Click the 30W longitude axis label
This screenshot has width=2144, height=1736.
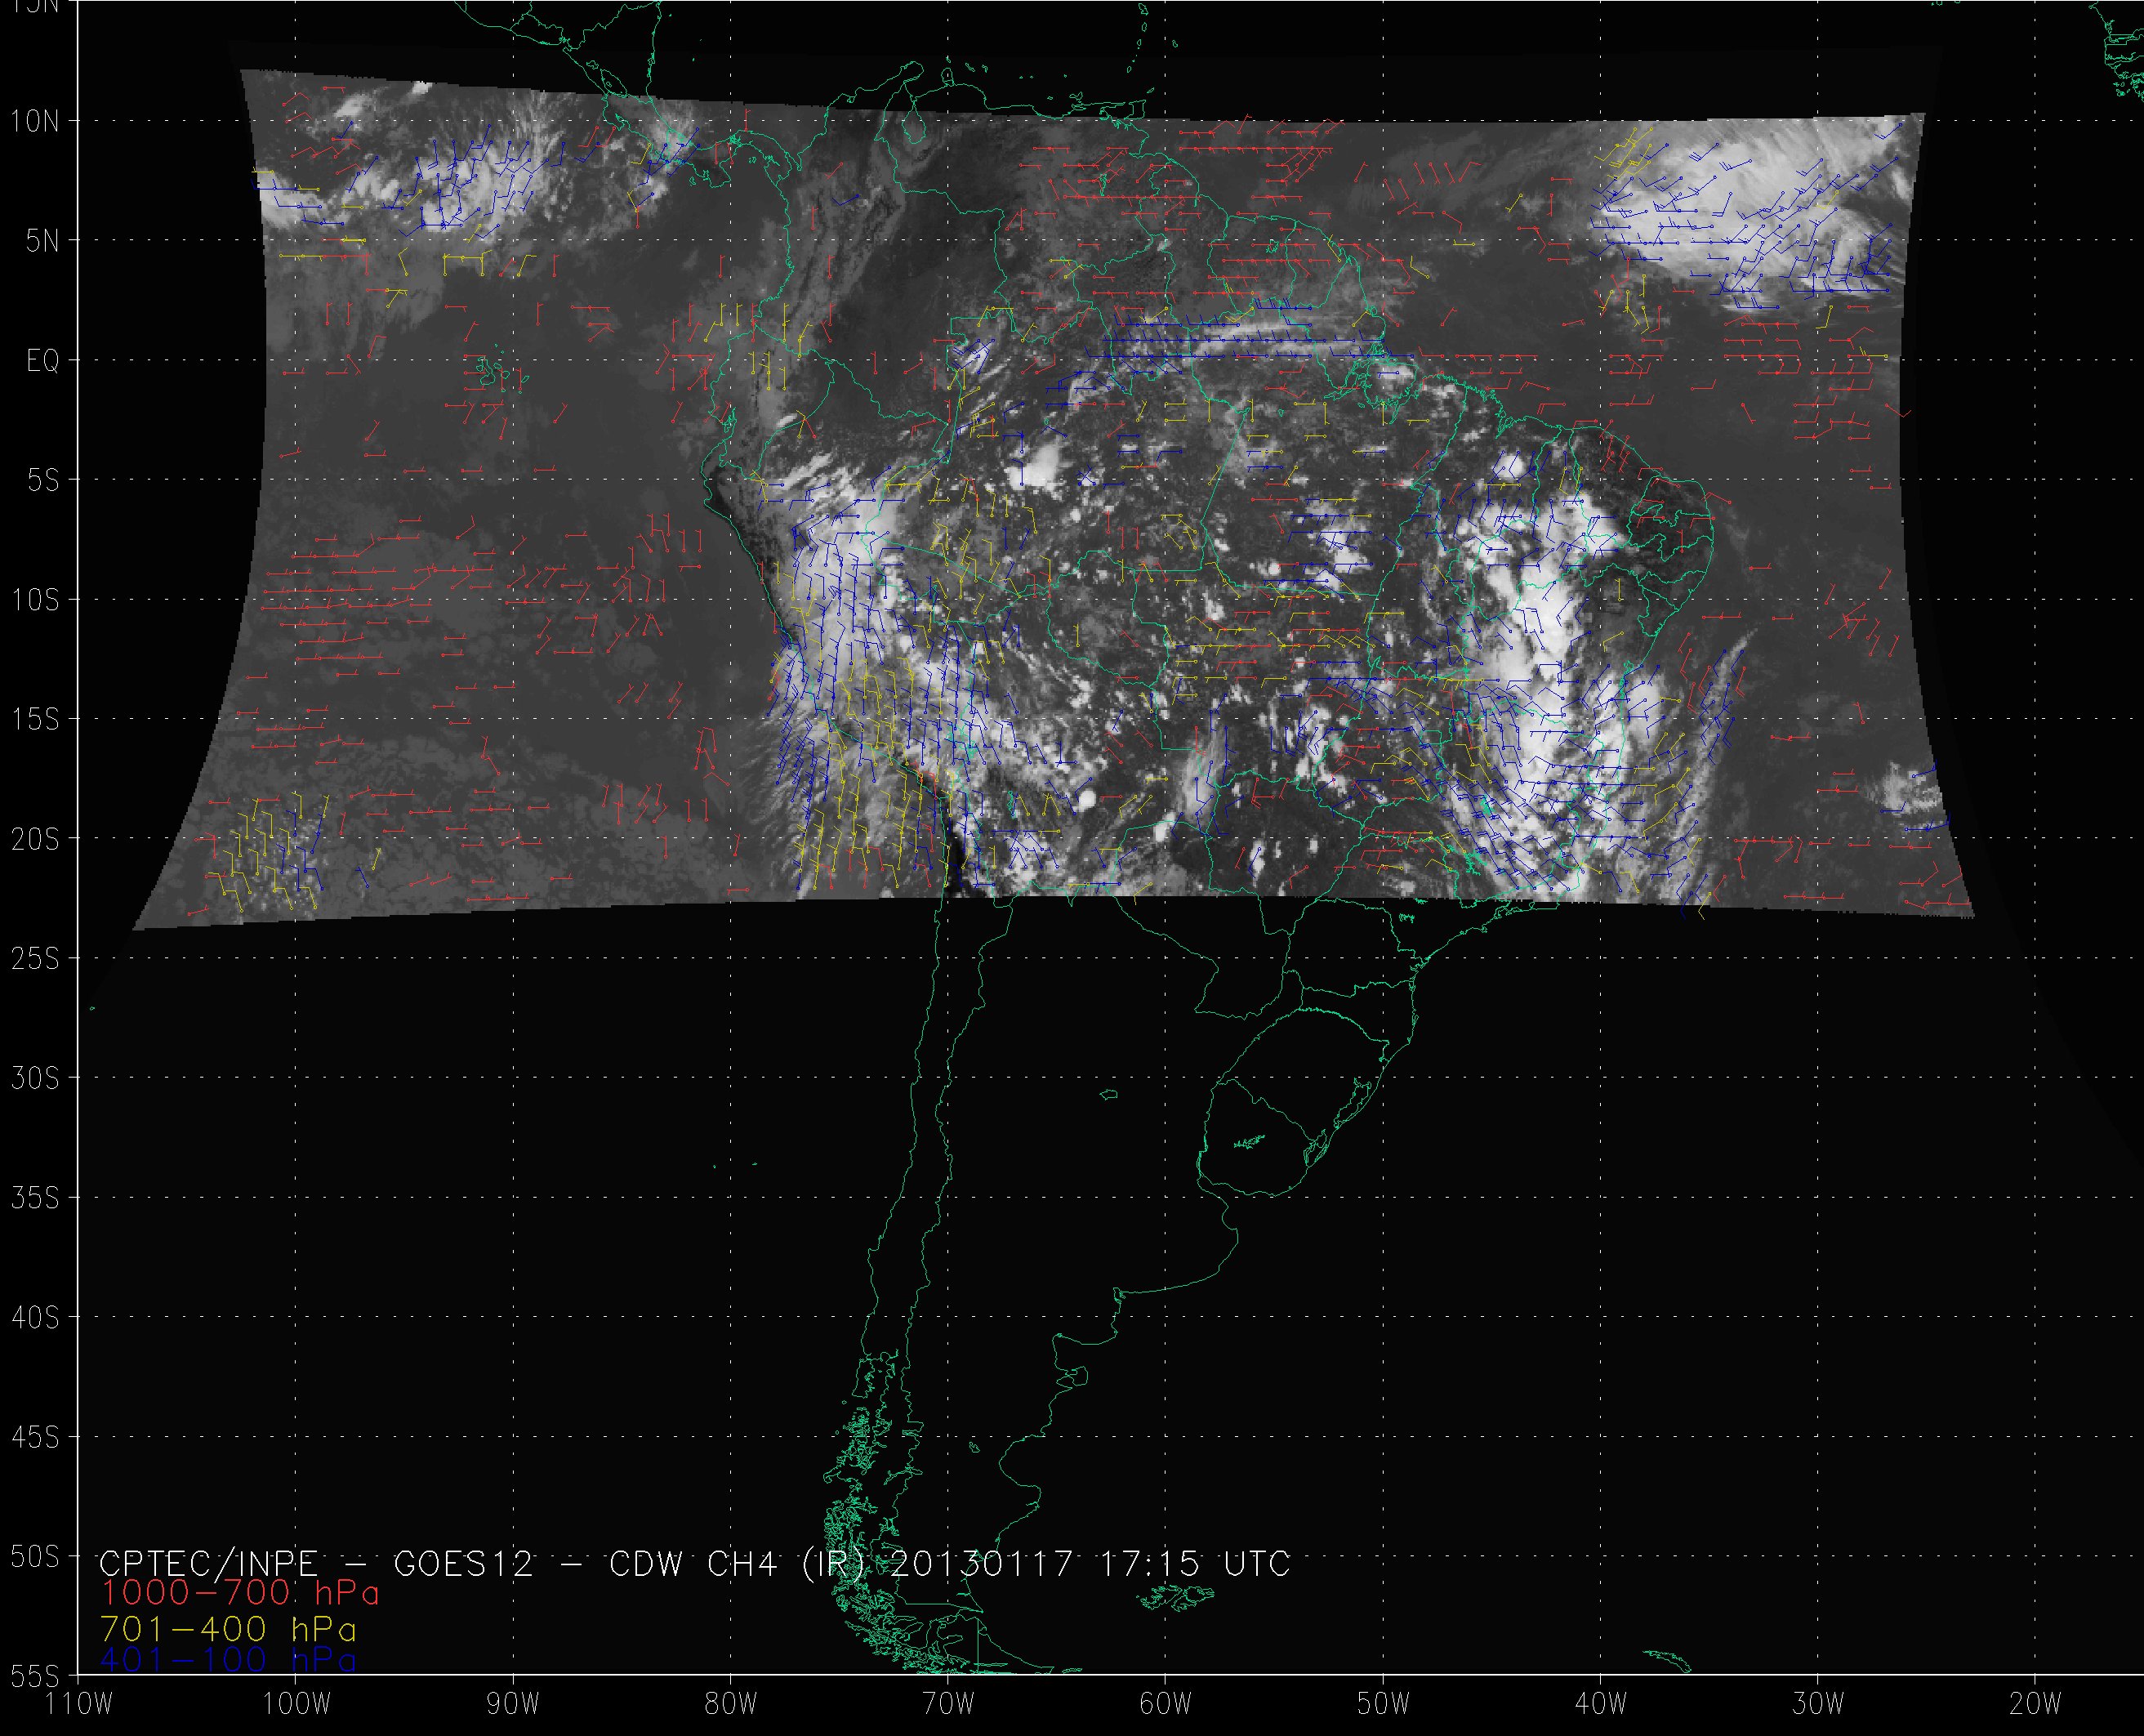1818,1704
